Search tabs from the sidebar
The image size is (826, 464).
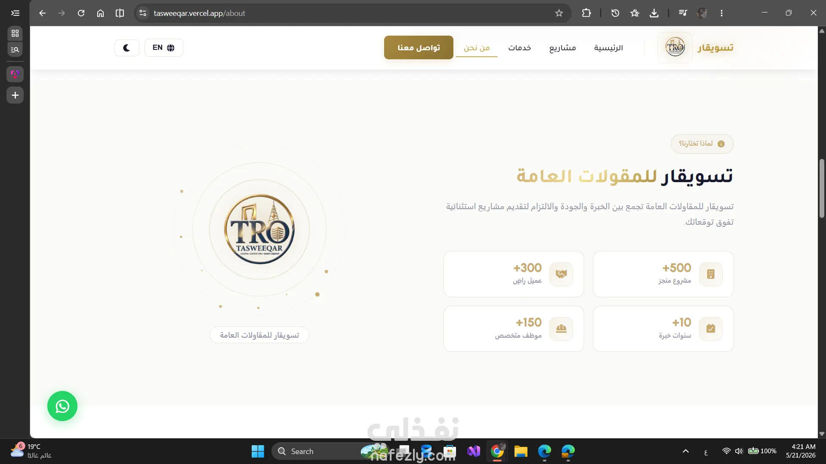pos(15,49)
